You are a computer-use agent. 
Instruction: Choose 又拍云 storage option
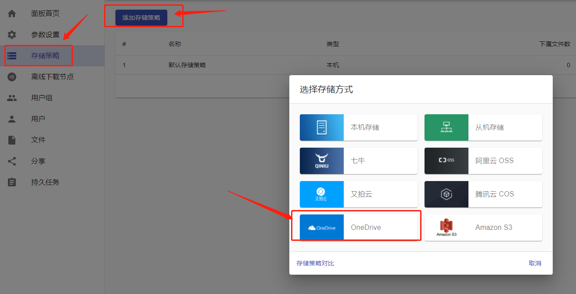(359, 194)
